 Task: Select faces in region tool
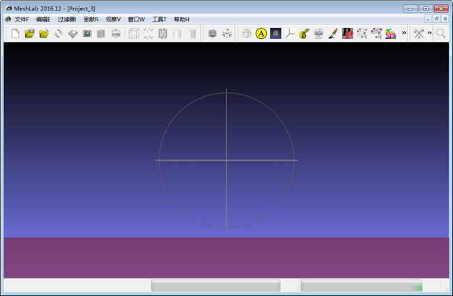(x=376, y=33)
